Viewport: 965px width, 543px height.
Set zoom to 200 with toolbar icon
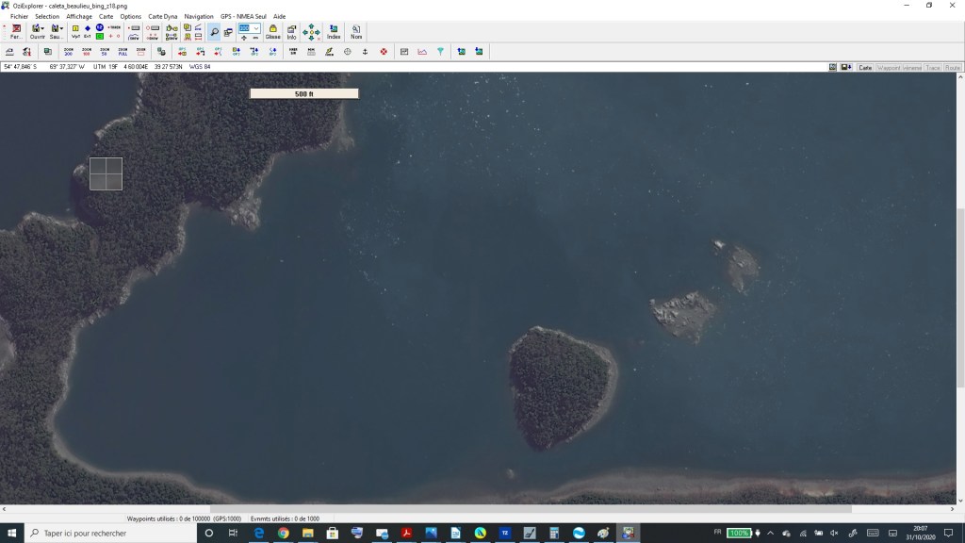pyautogui.click(x=69, y=51)
